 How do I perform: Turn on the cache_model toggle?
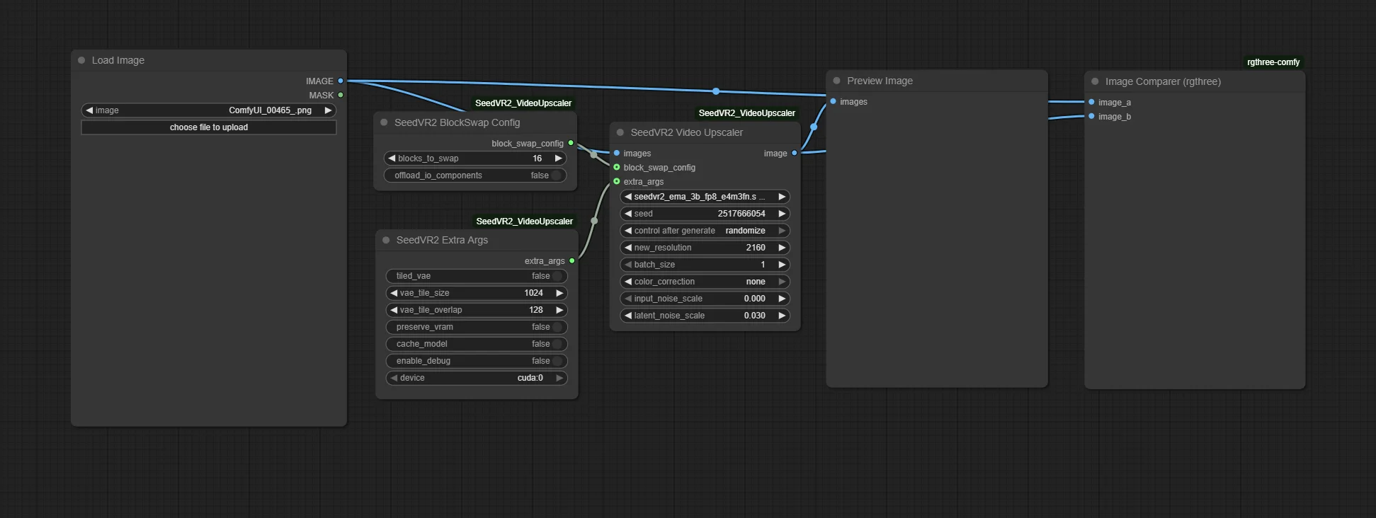[557, 344]
